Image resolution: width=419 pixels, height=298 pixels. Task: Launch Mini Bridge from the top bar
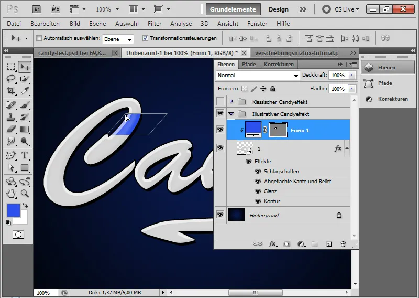pos(56,9)
